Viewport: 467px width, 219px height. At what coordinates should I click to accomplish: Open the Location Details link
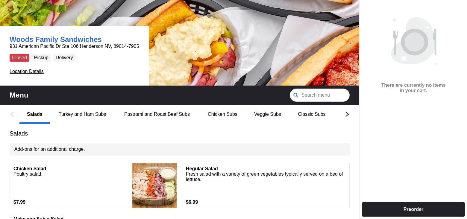point(27,71)
